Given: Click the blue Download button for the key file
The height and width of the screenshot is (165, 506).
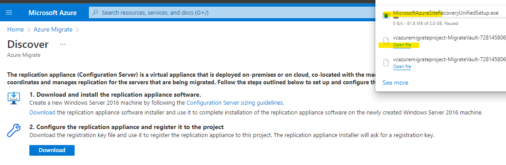Looking at the screenshot, I should click(x=52, y=150).
